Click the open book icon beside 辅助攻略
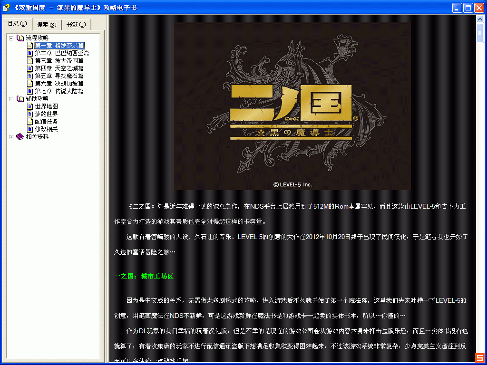487x365 pixels. click(20, 99)
